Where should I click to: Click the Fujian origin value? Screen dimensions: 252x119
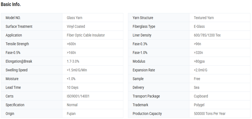tap(71, 113)
